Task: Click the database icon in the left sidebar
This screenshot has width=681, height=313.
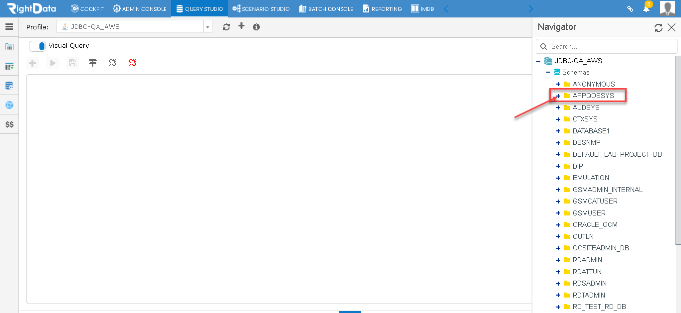Action: tap(9, 86)
